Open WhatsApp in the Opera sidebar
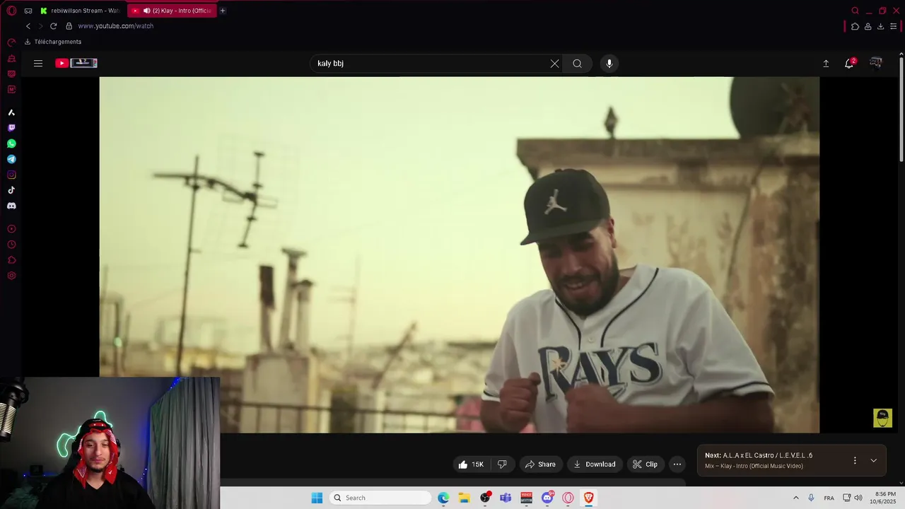This screenshot has height=509, width=905. pos(11,144)
